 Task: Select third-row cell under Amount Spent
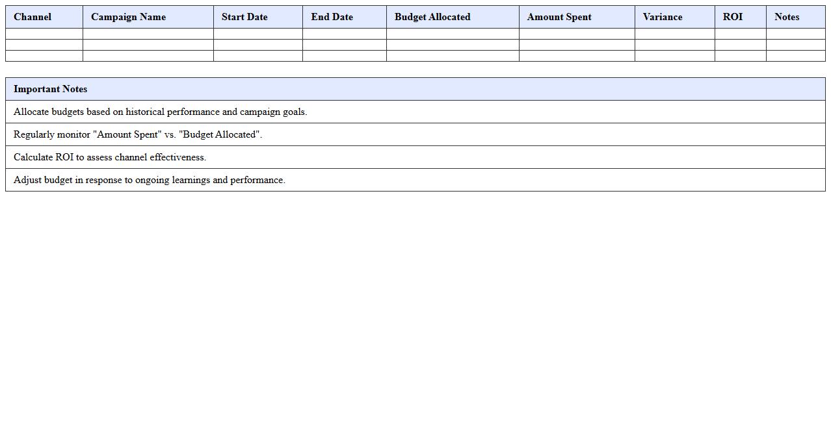577,56
